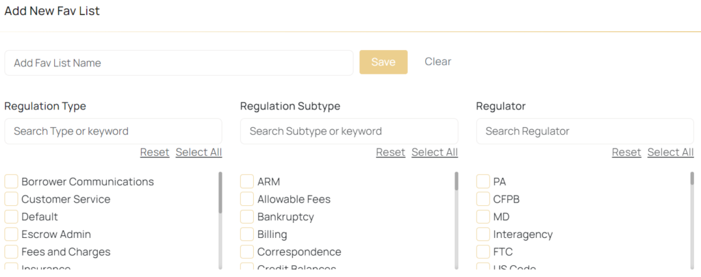Select the Default checkbox
This screenshot has width=701, height=277.
(12, 217)
